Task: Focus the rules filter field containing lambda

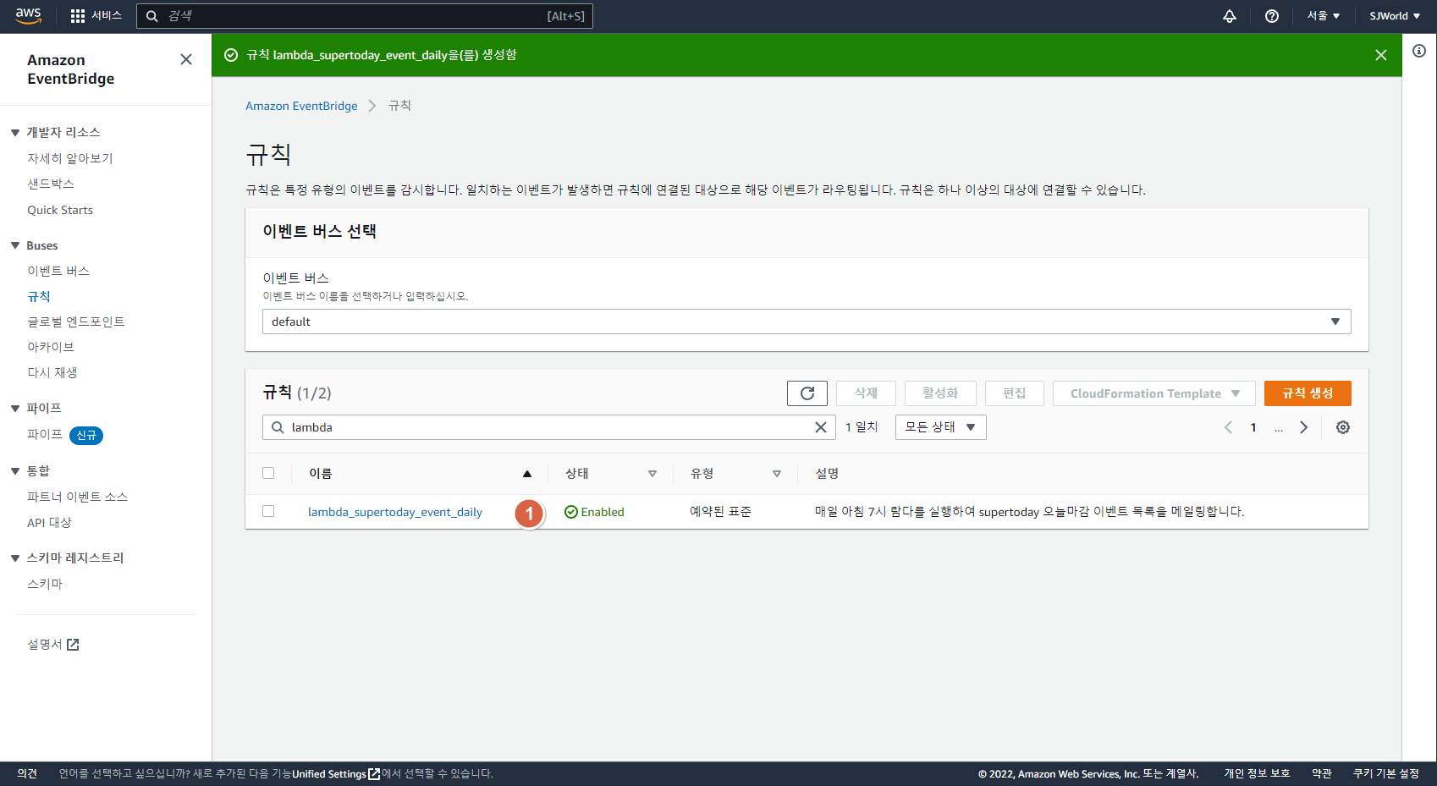Action: pyautogui.click(x=549, y=427)
